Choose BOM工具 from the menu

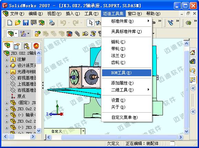[x=126, y=73]
